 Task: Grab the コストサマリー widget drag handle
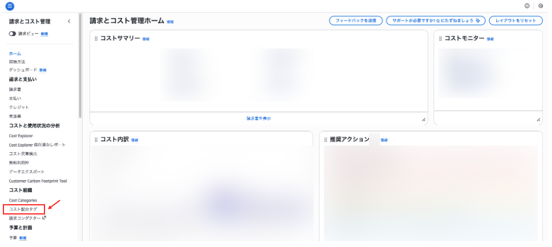(x=96, y=39)
